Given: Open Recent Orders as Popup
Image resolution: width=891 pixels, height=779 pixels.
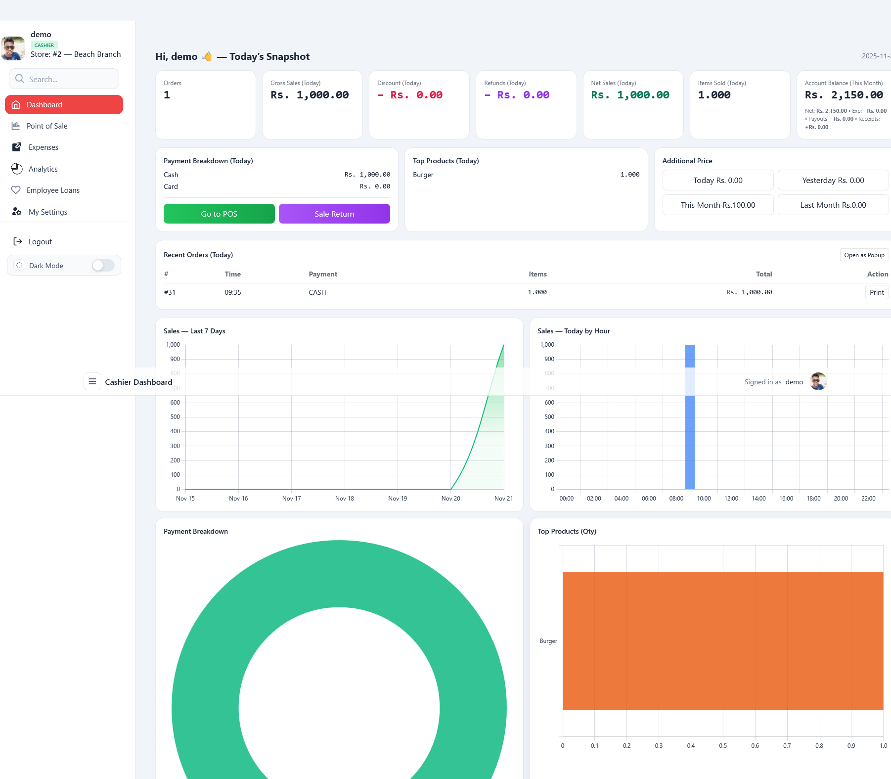Looking at the screenshot, I should tap(864, 255).
